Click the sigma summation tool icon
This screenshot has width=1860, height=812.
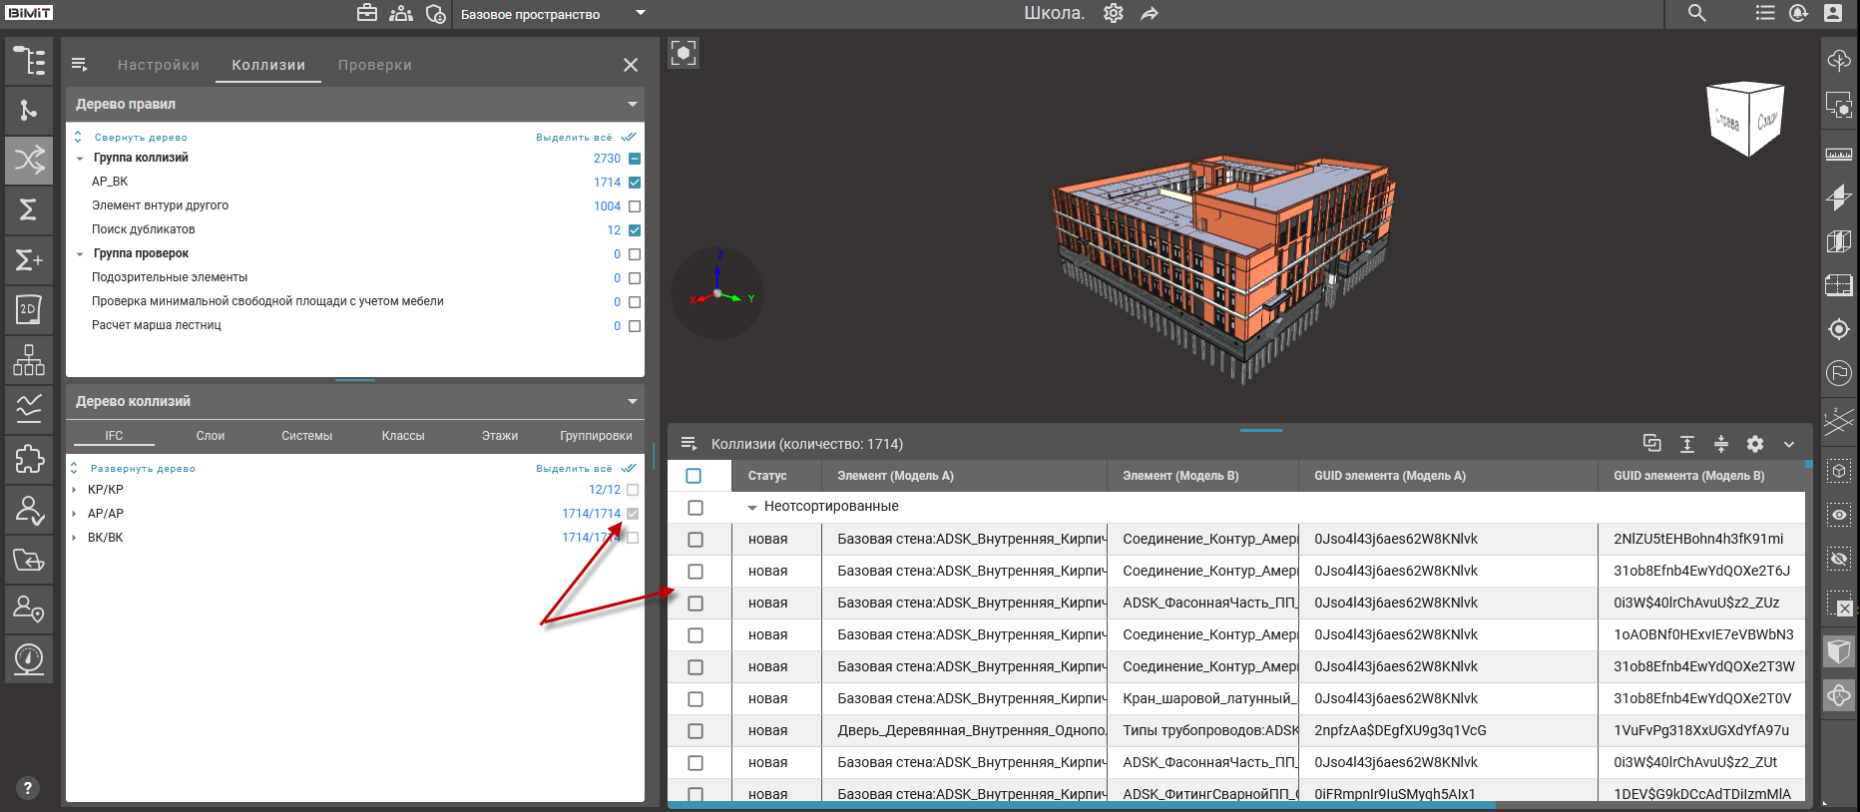(29, 209)
